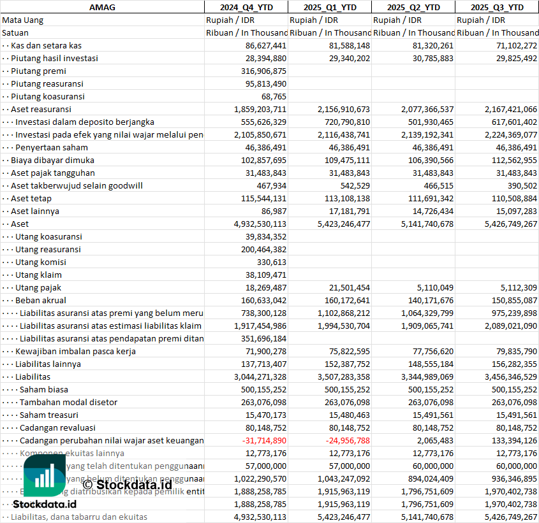Click the 2025_Q3_YTD column header

coord(497,7)
